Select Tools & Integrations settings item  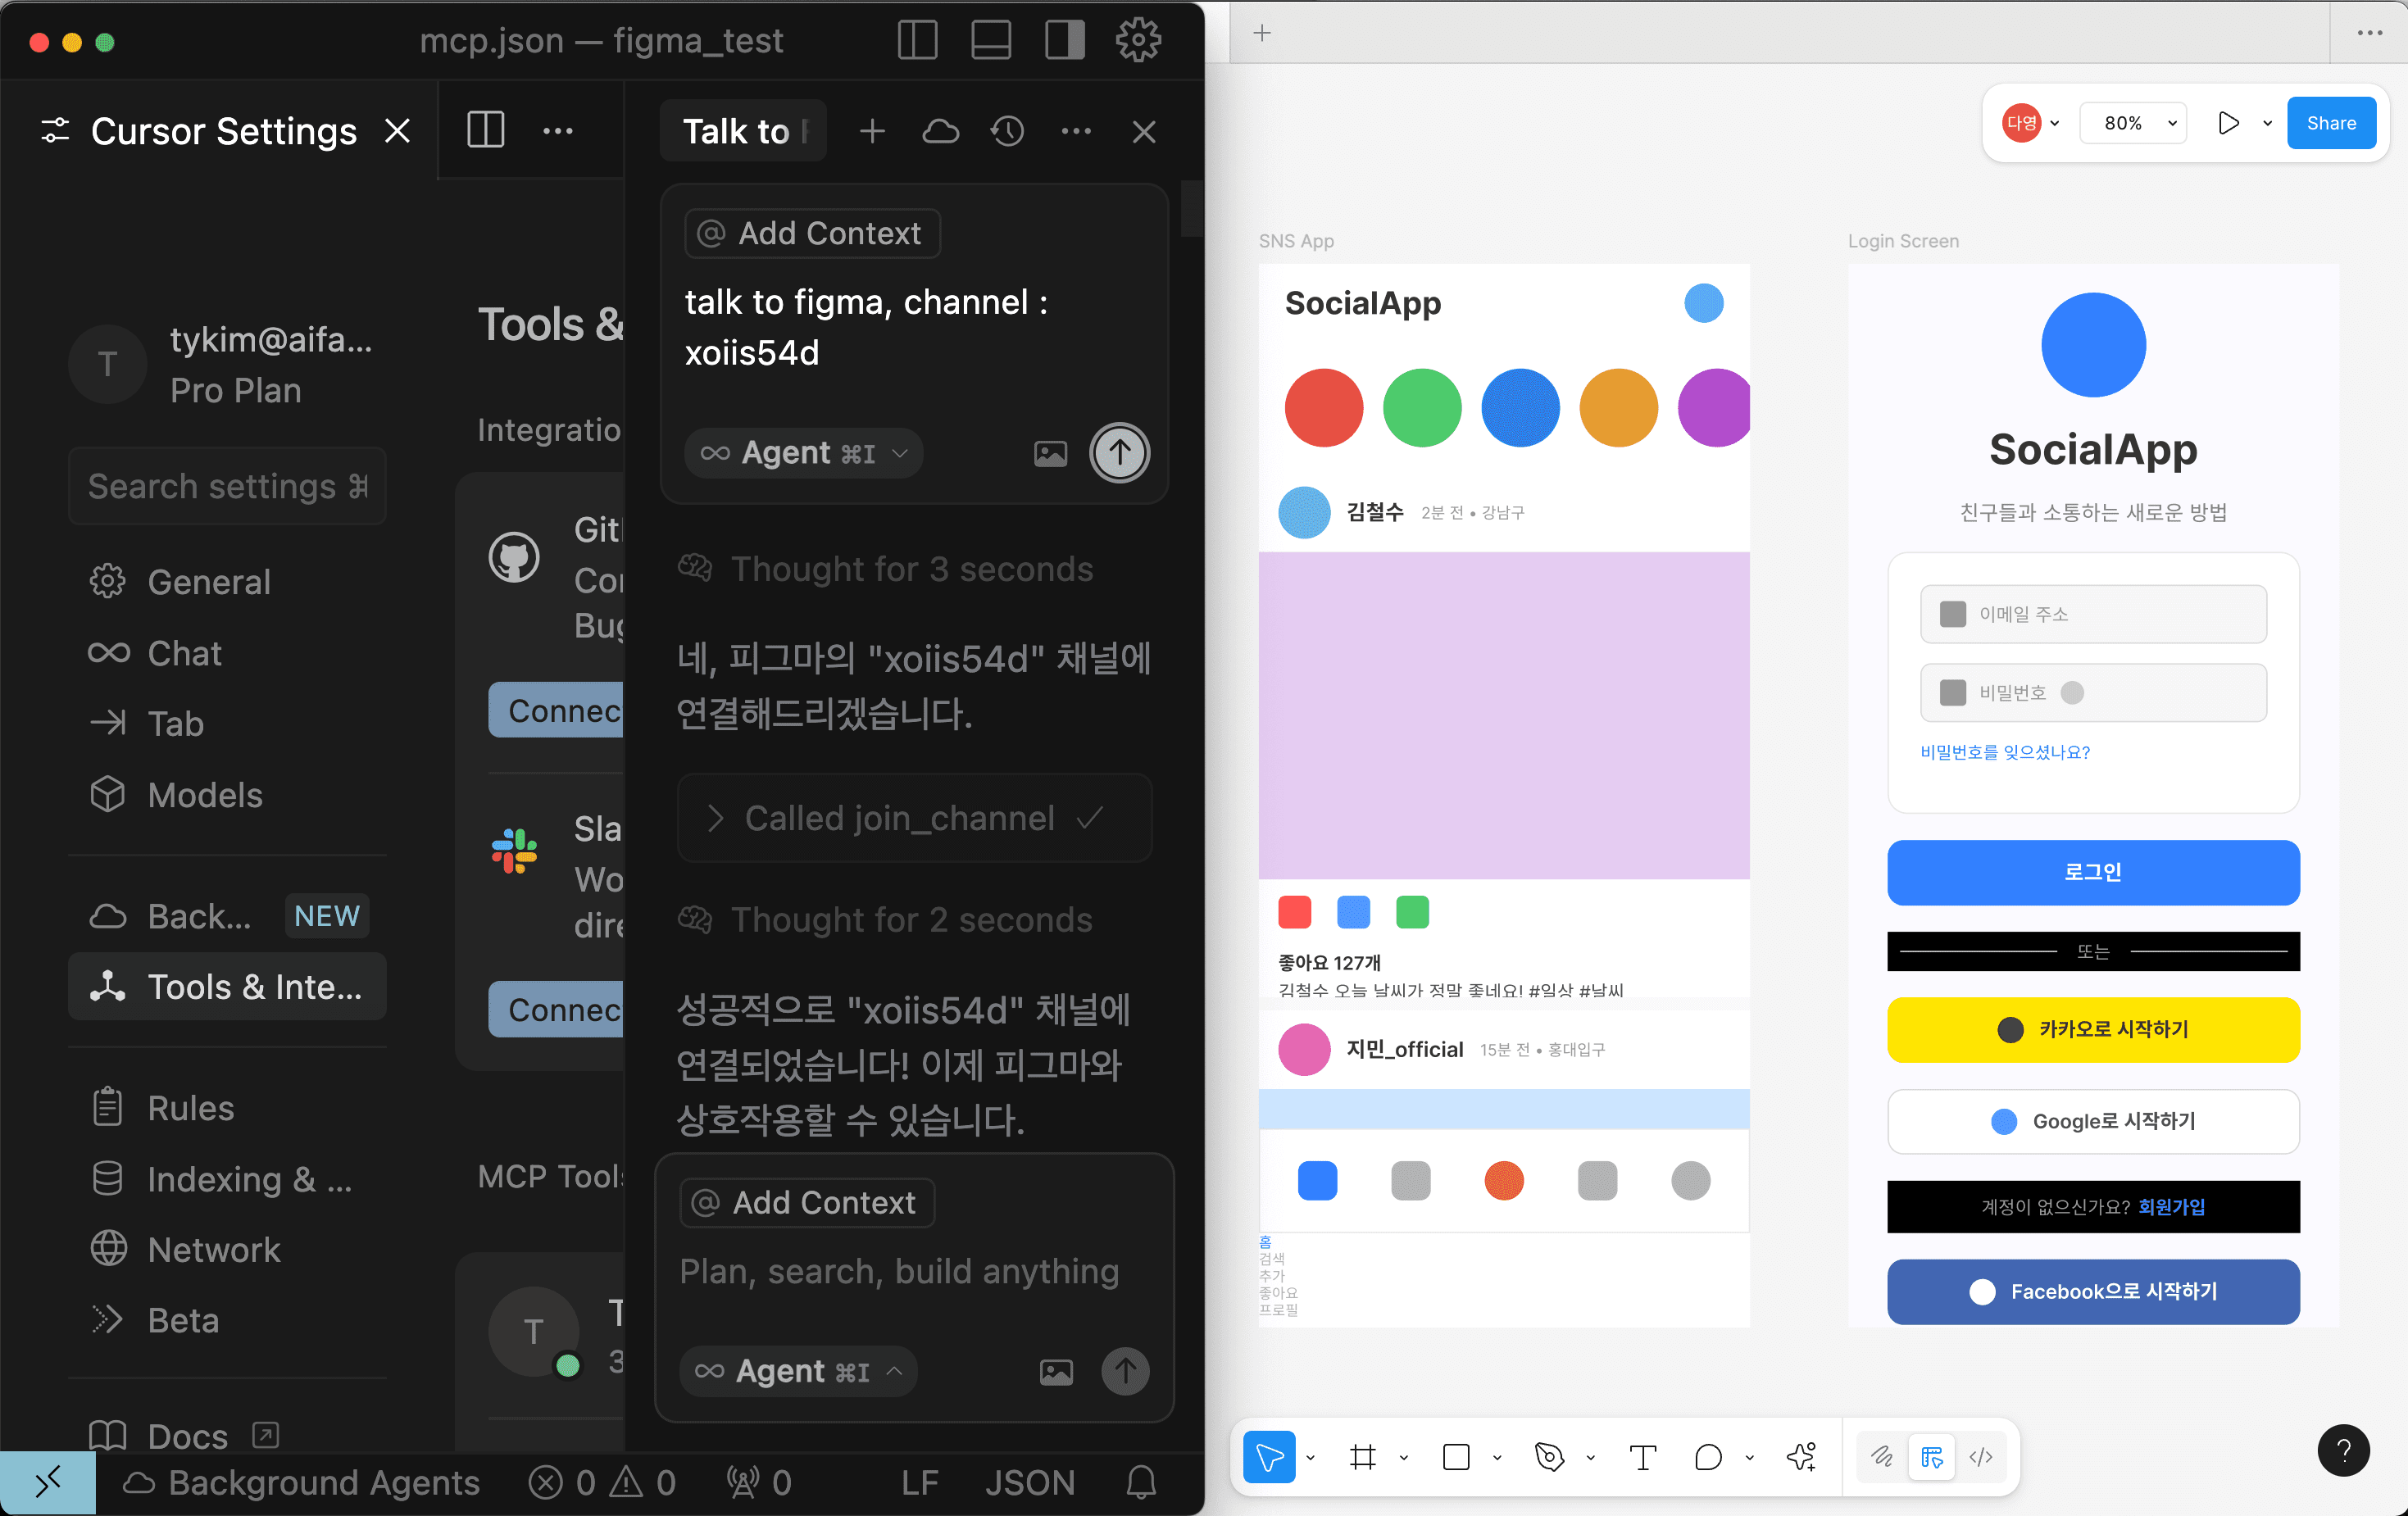[227, 987]
